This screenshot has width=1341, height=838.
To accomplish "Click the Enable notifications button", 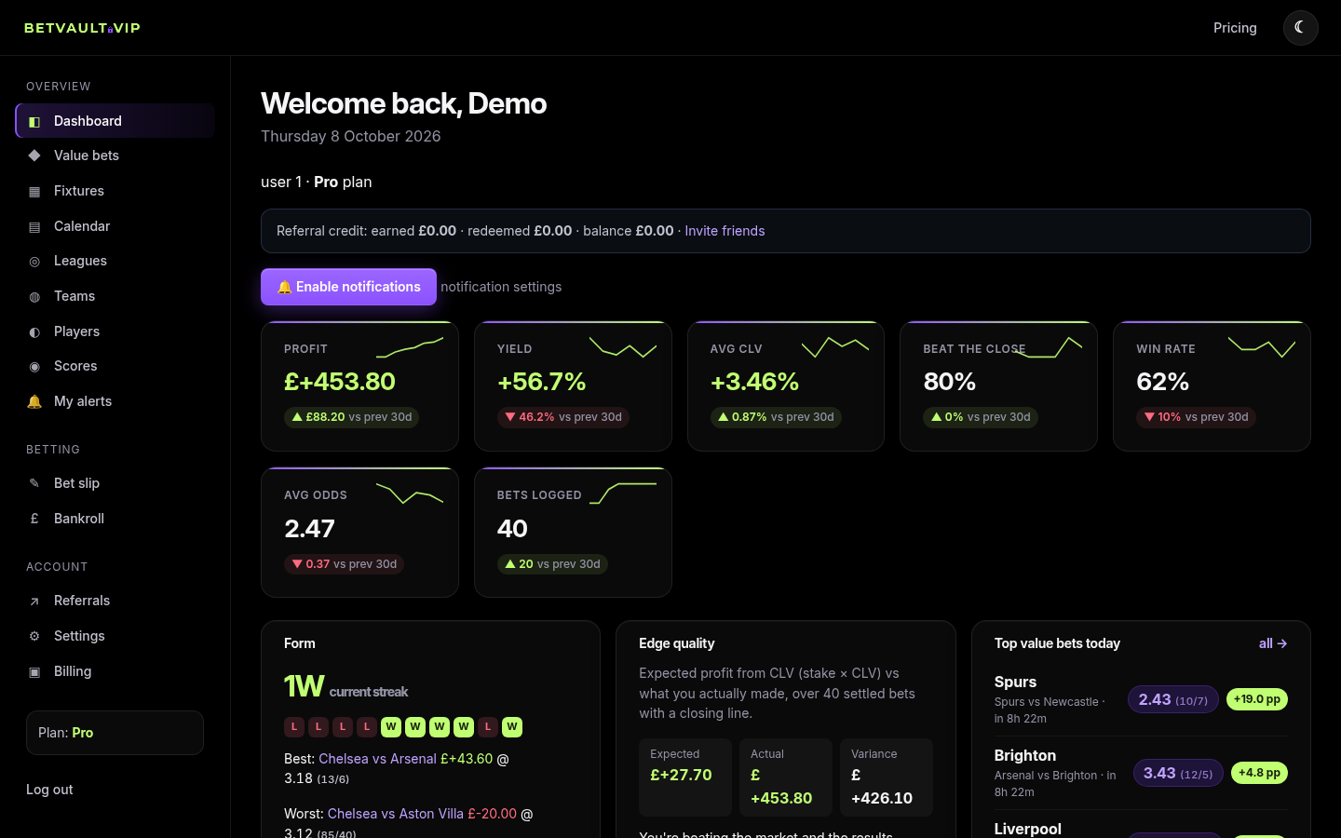I will [348, 287].
